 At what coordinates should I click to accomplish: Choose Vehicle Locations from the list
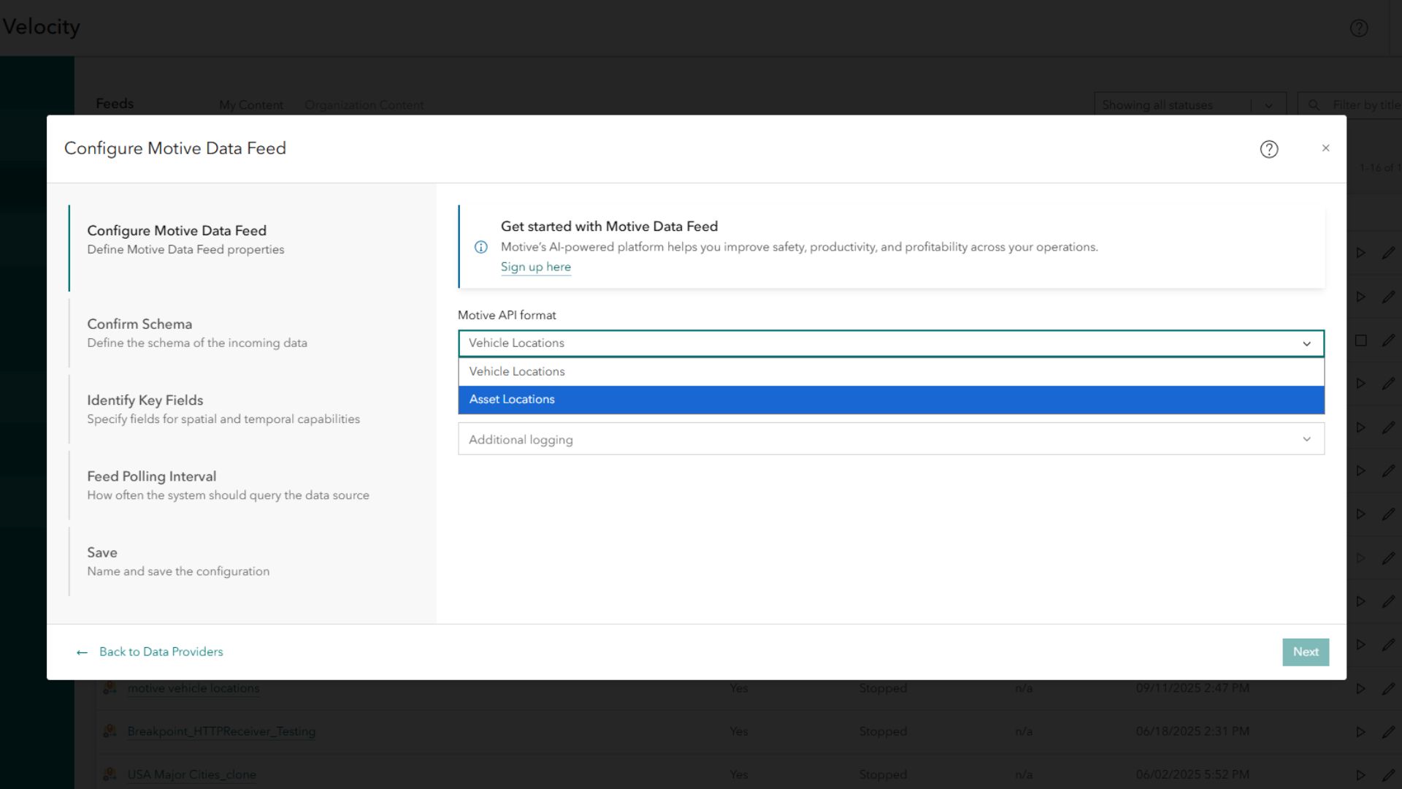[517, 372]
